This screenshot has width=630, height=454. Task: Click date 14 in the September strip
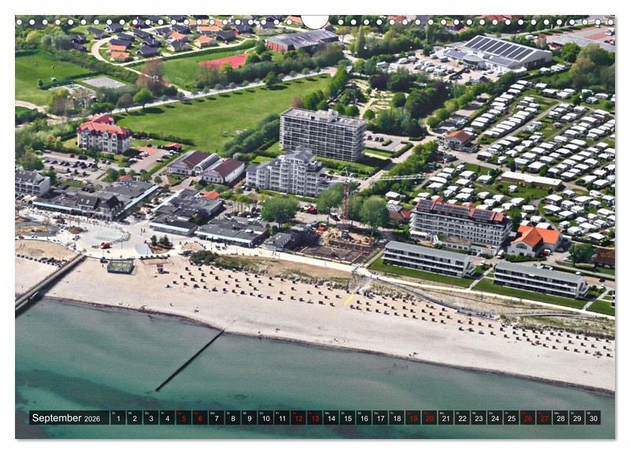(x=331, y=418)
